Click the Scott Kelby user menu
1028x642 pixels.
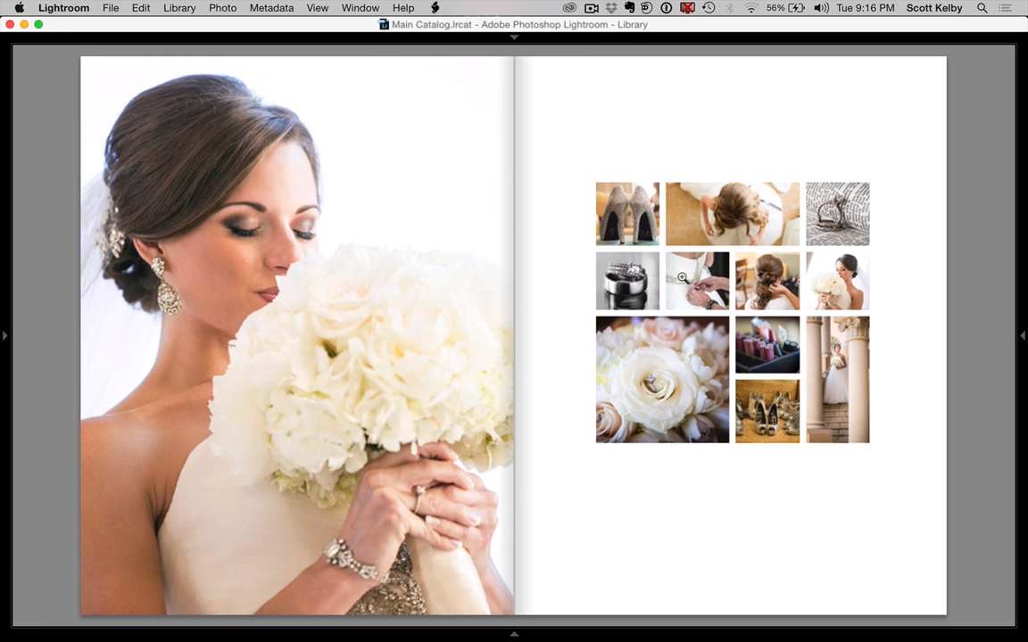[x=933, y=8]
